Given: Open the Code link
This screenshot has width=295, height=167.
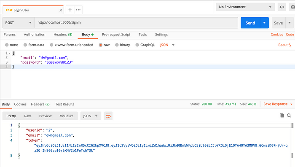Looking at the screenshot, I should (290, 35).
